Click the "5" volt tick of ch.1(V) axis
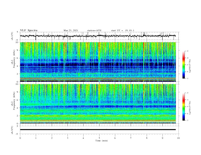 coord(18,32)
